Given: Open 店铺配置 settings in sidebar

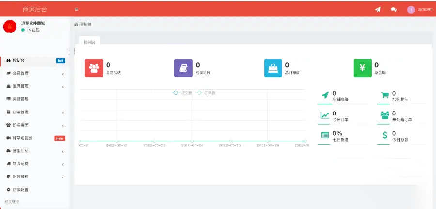Looking at the screenshot, I should tap(20, 189).
